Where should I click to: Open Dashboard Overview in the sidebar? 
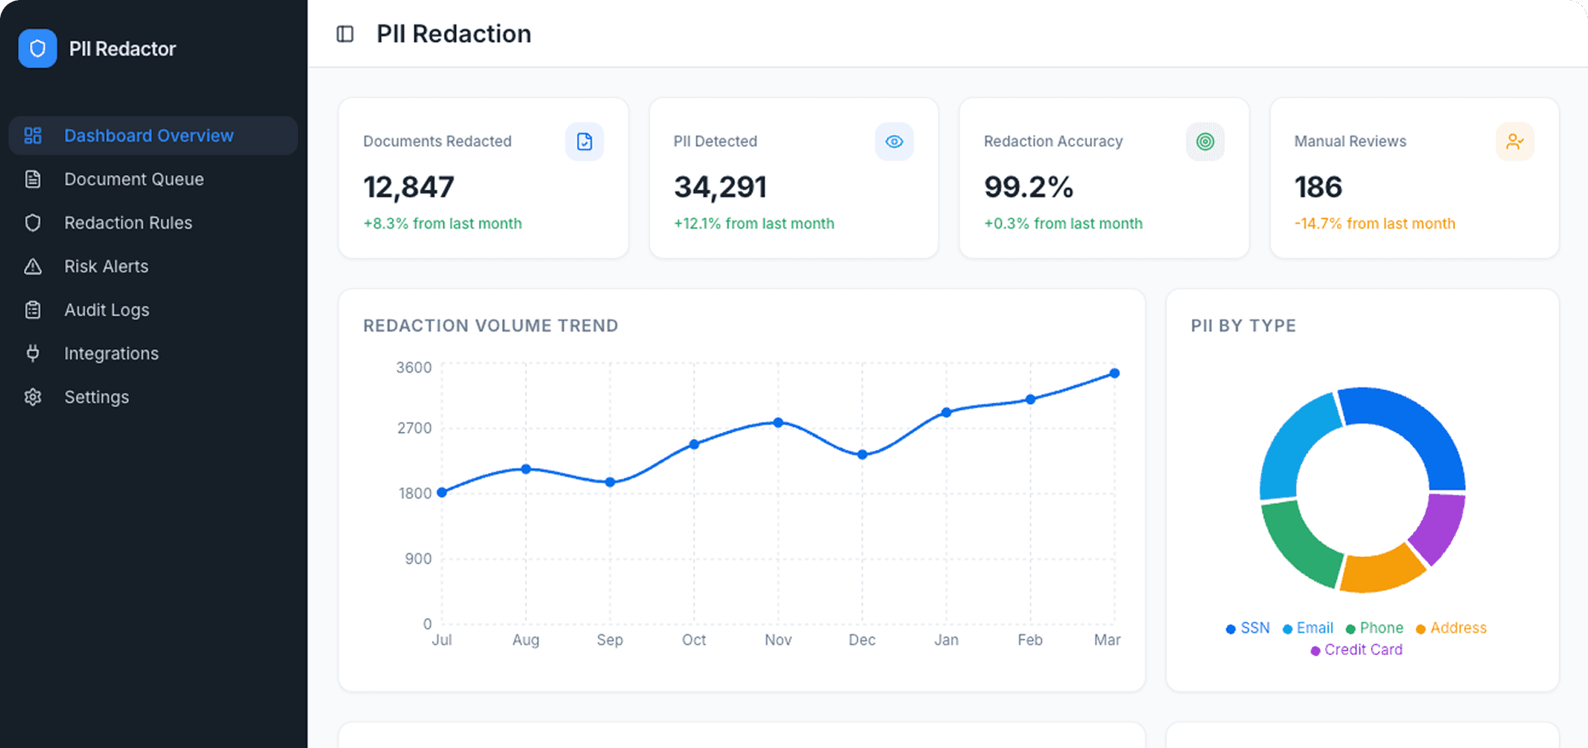pyautogui.click(x=154, y=136)
